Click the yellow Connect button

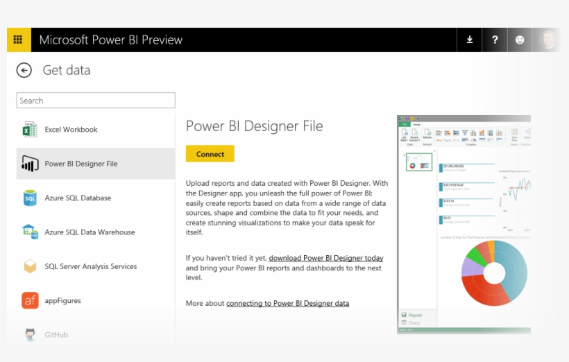210,154
